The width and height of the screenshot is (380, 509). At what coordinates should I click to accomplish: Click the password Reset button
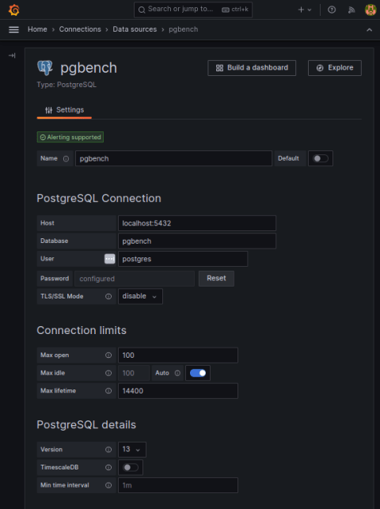(x=216, y=279)
